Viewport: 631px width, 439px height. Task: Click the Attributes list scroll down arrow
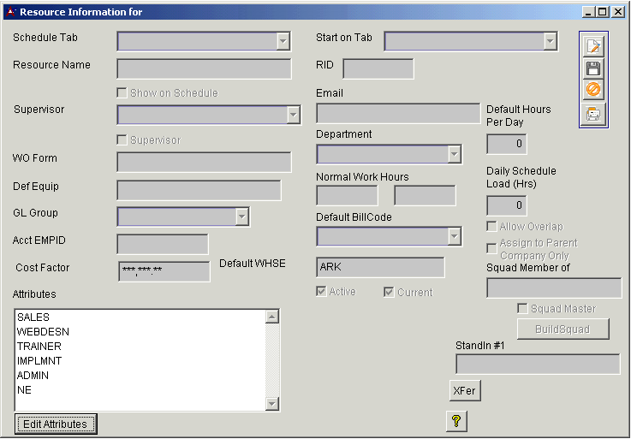coord(272,404)
